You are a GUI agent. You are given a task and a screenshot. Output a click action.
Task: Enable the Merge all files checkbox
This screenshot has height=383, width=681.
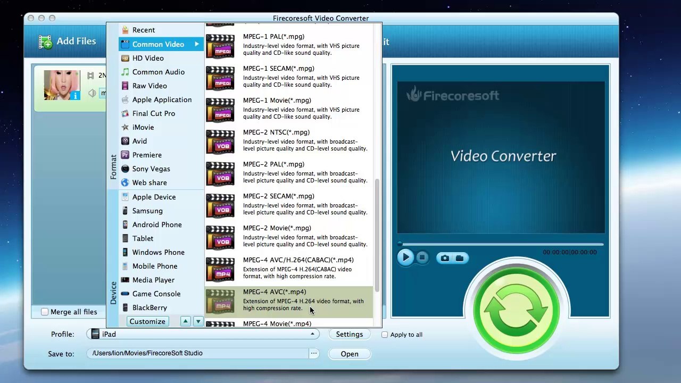point(45,312)
